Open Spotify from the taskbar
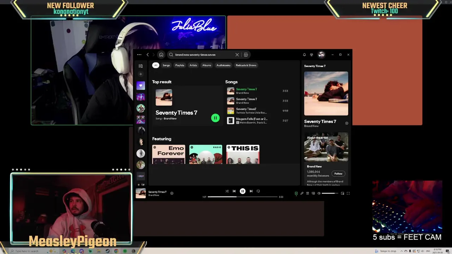This screenshot has height=254, width=452. 125,251
